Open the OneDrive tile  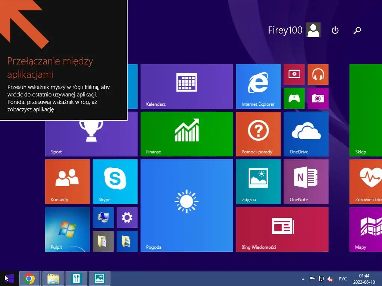306,134
